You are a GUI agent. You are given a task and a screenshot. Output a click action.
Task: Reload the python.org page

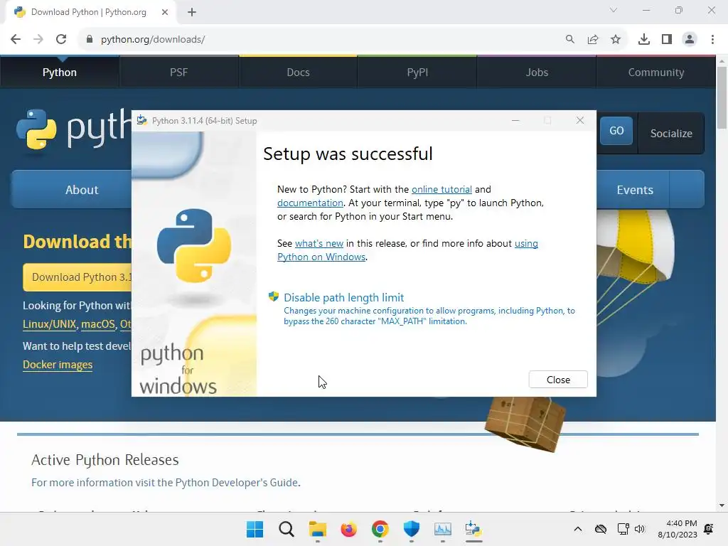click(x=61, y=40)
